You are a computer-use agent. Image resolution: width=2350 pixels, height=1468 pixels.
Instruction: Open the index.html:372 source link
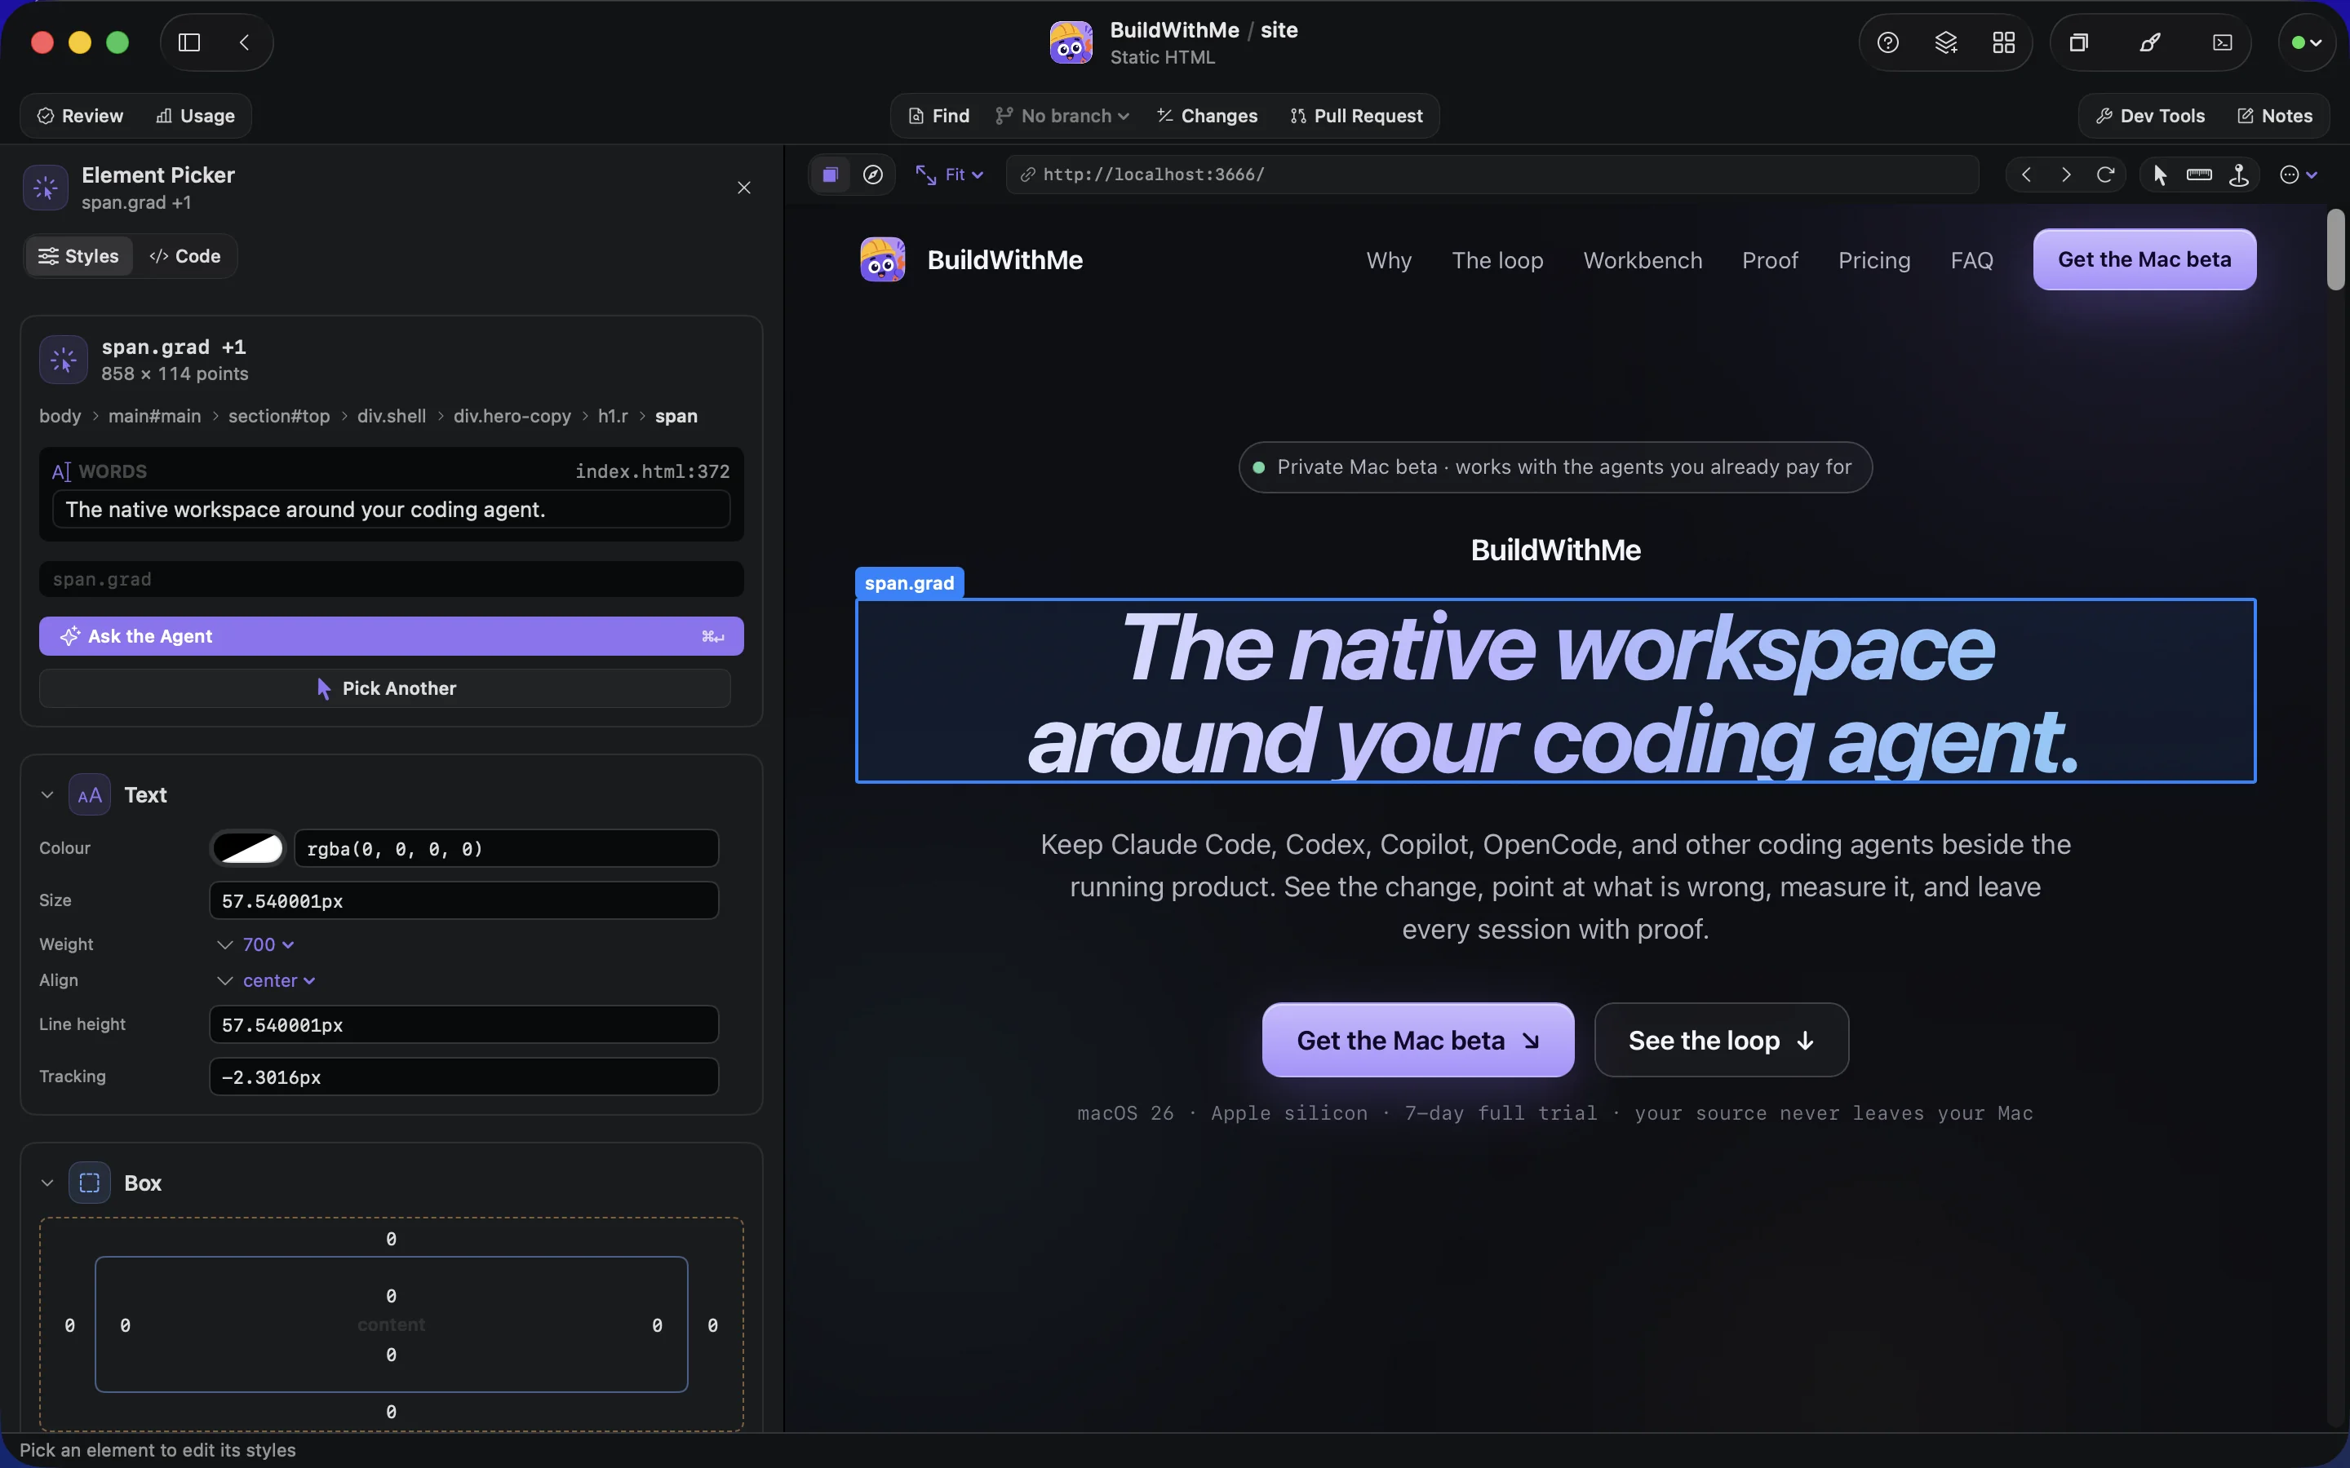[652, 472]
